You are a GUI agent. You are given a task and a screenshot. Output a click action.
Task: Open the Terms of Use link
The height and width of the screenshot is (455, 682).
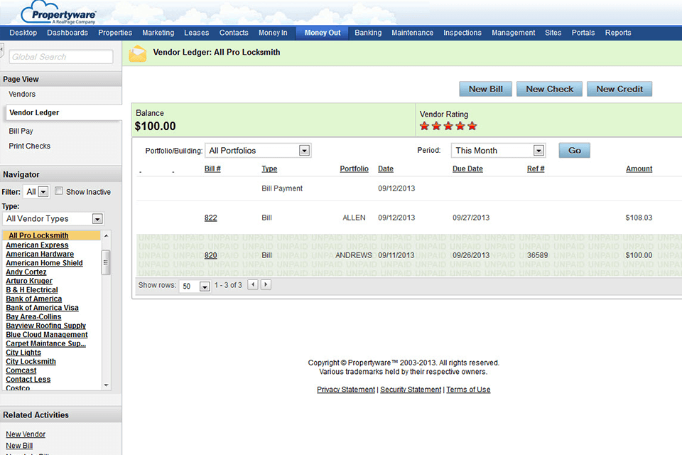(468, 390)
